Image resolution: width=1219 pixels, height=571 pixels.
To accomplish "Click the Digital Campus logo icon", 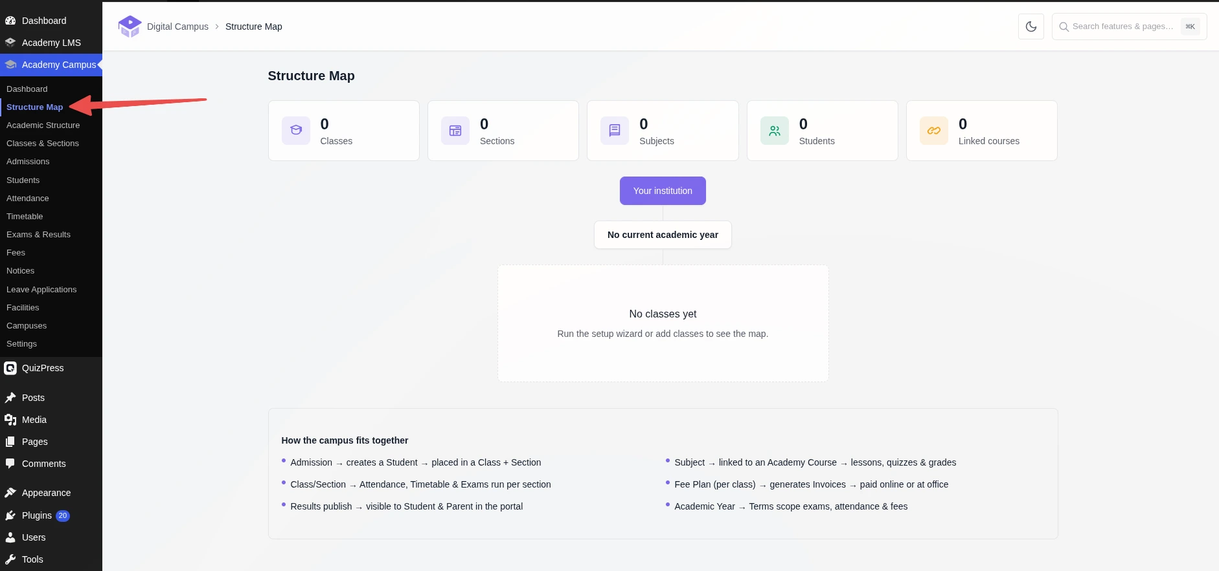I will pyautogui.click(x=130, y=27).
